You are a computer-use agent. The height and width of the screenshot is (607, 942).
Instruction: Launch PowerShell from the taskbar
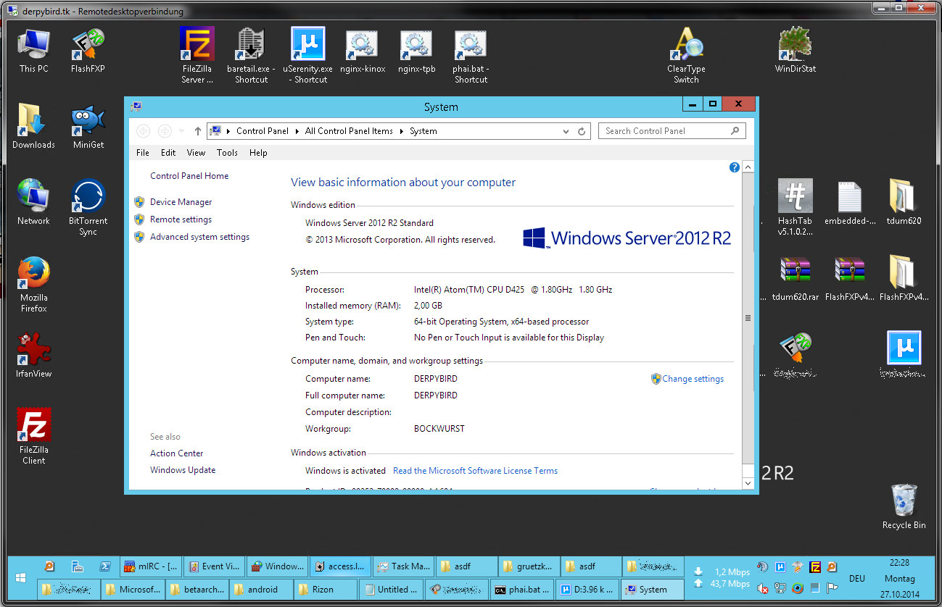point(104,566)
